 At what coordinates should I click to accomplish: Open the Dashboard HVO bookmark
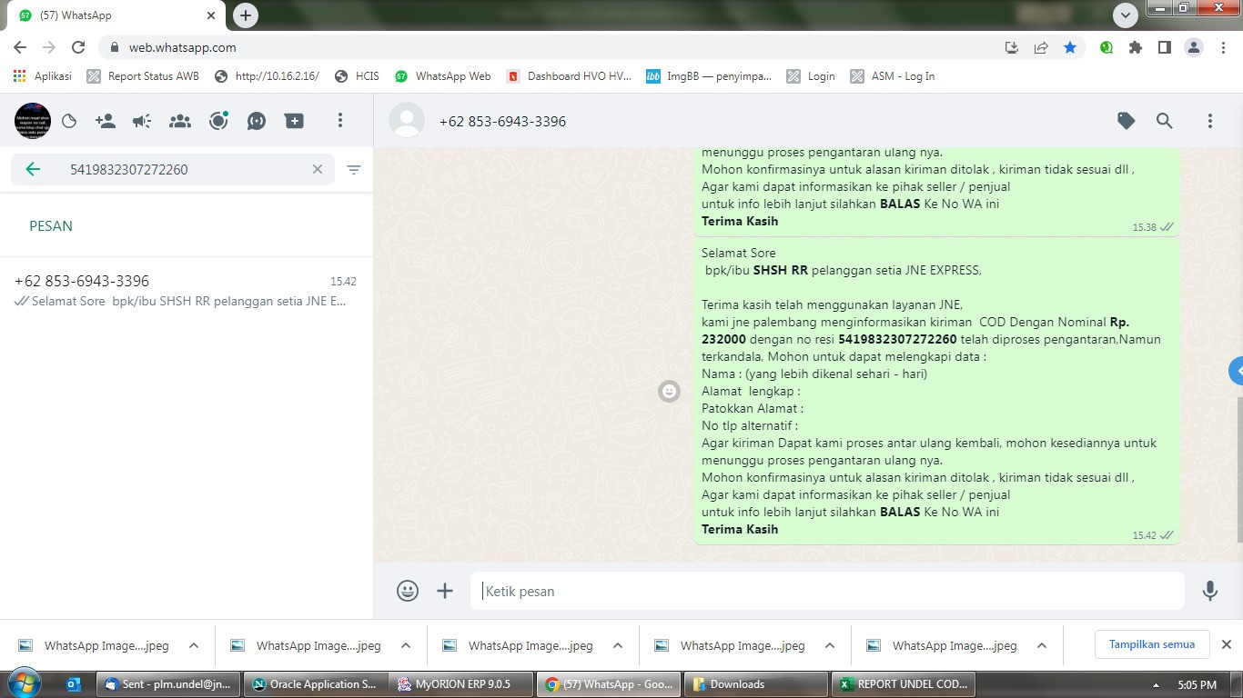point(569,76)
